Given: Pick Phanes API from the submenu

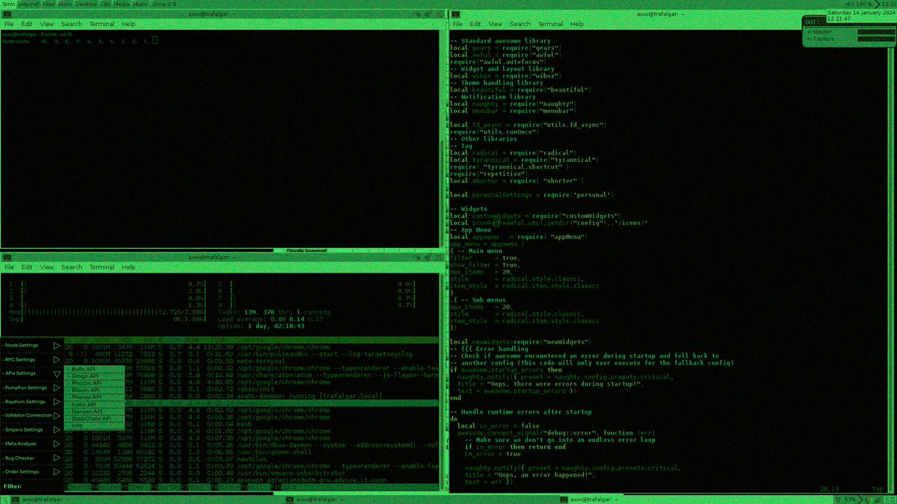Looking at the screenshot, I should [x=93, y=397].
